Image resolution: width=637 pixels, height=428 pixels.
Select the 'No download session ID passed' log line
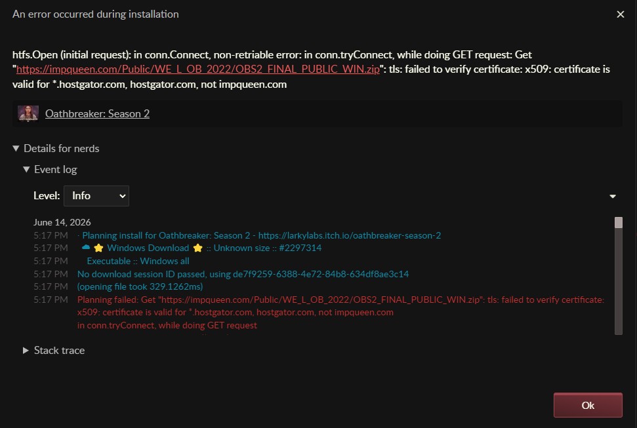(243, 274)
